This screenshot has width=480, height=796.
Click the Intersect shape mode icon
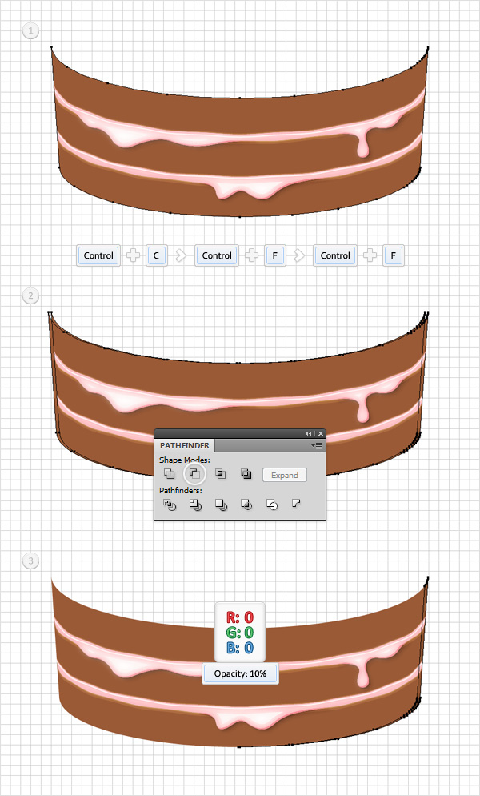[220, 473]
